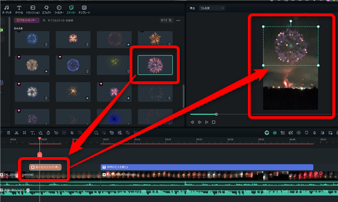This screenshot has width=338, height=202.
Task: Click the microphone voiceover icon
Action: (x=314, y=133)
